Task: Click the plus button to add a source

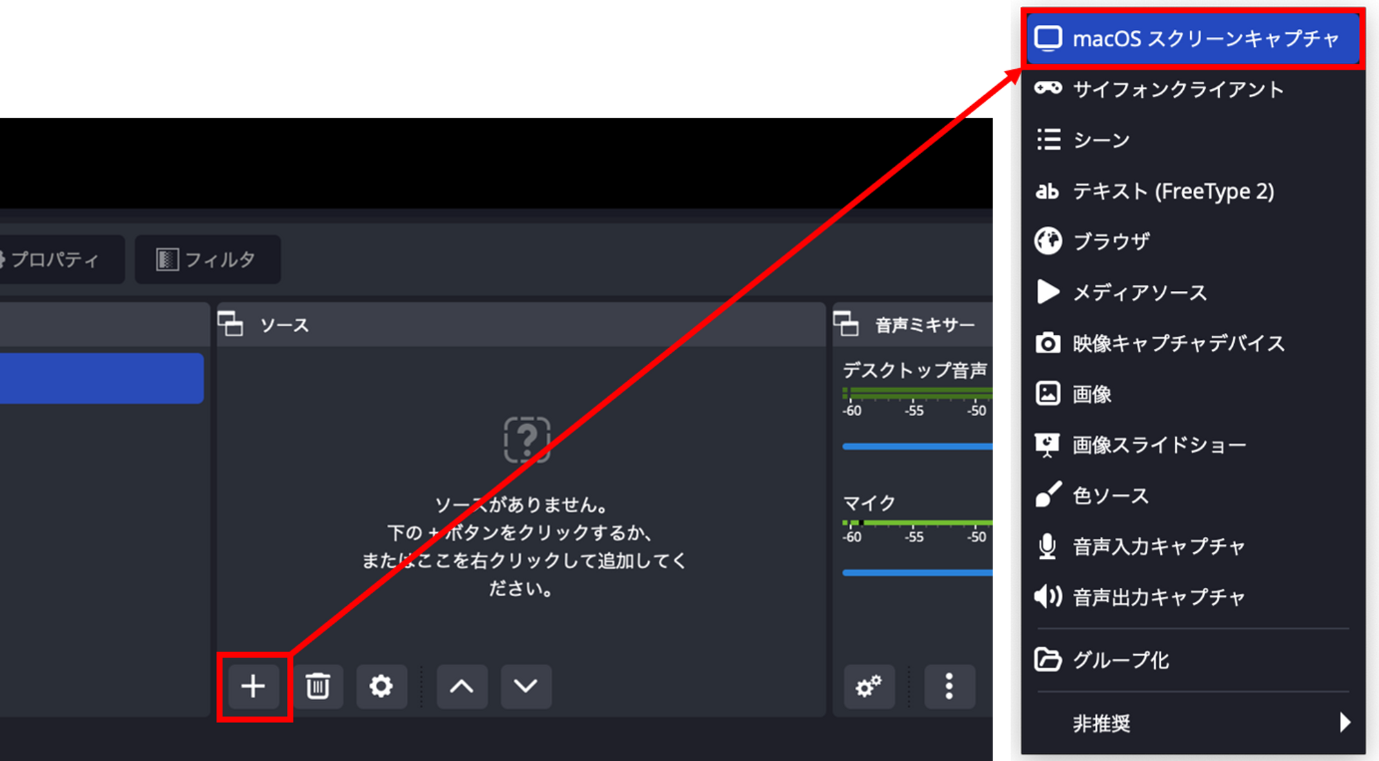Action: click(253, 686)
